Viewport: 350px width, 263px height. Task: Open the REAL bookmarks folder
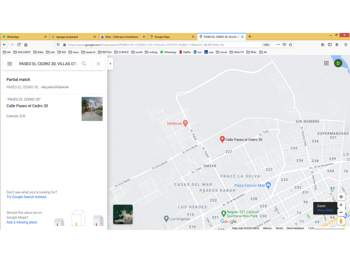pos(252,52)
